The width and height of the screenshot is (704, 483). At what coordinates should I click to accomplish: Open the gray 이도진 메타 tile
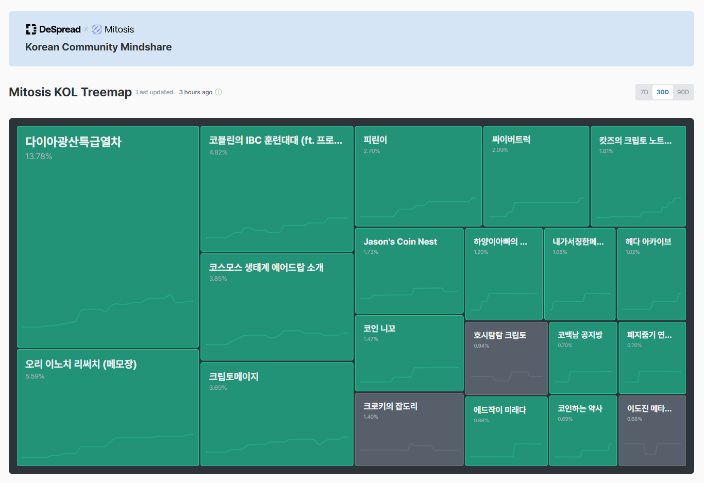[652, 430]
